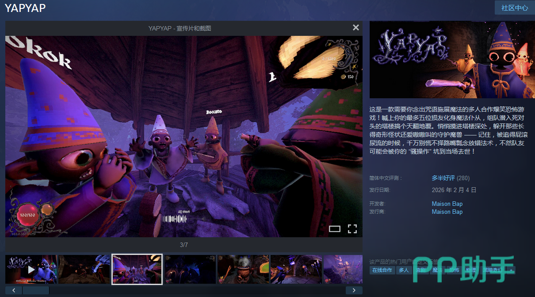Screen dimensions: 535x297
Task: Select the second dark corridor screenshot thumbnail
Action: 84,269
